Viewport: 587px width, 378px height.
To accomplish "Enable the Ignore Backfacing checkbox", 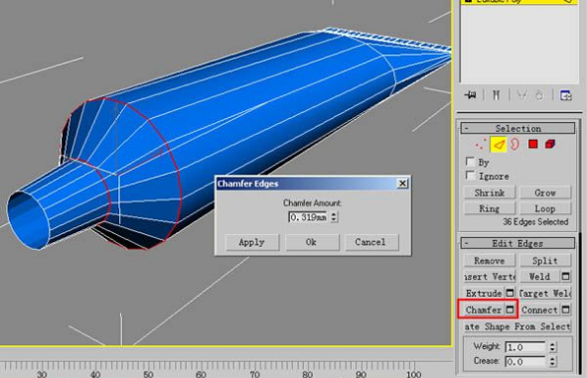I will (470, 176).
